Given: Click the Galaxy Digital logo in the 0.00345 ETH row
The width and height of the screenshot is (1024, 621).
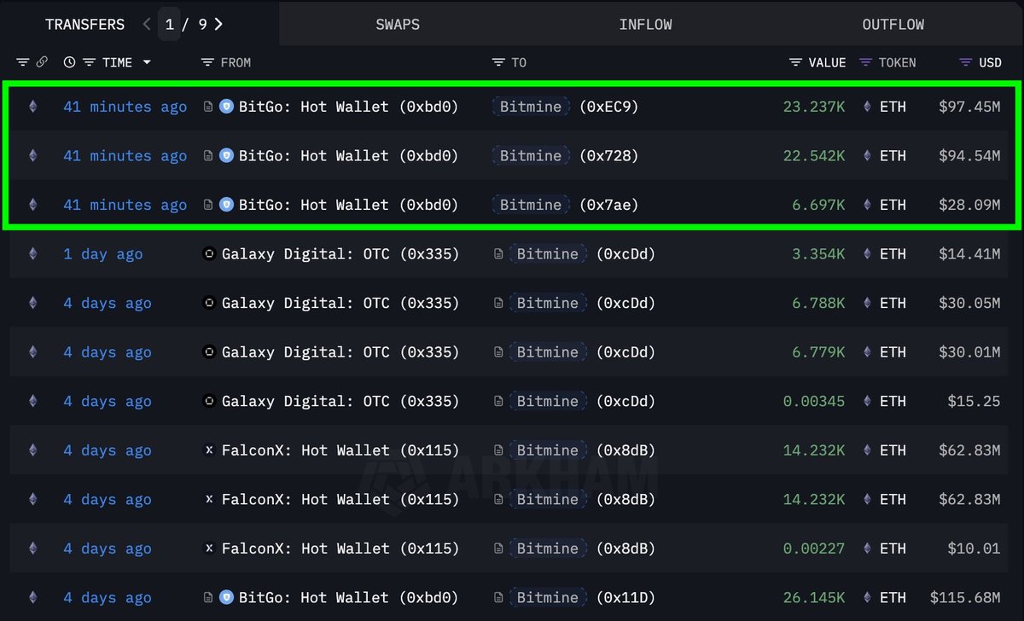Looking at the screenshot, I should (209, 402).
